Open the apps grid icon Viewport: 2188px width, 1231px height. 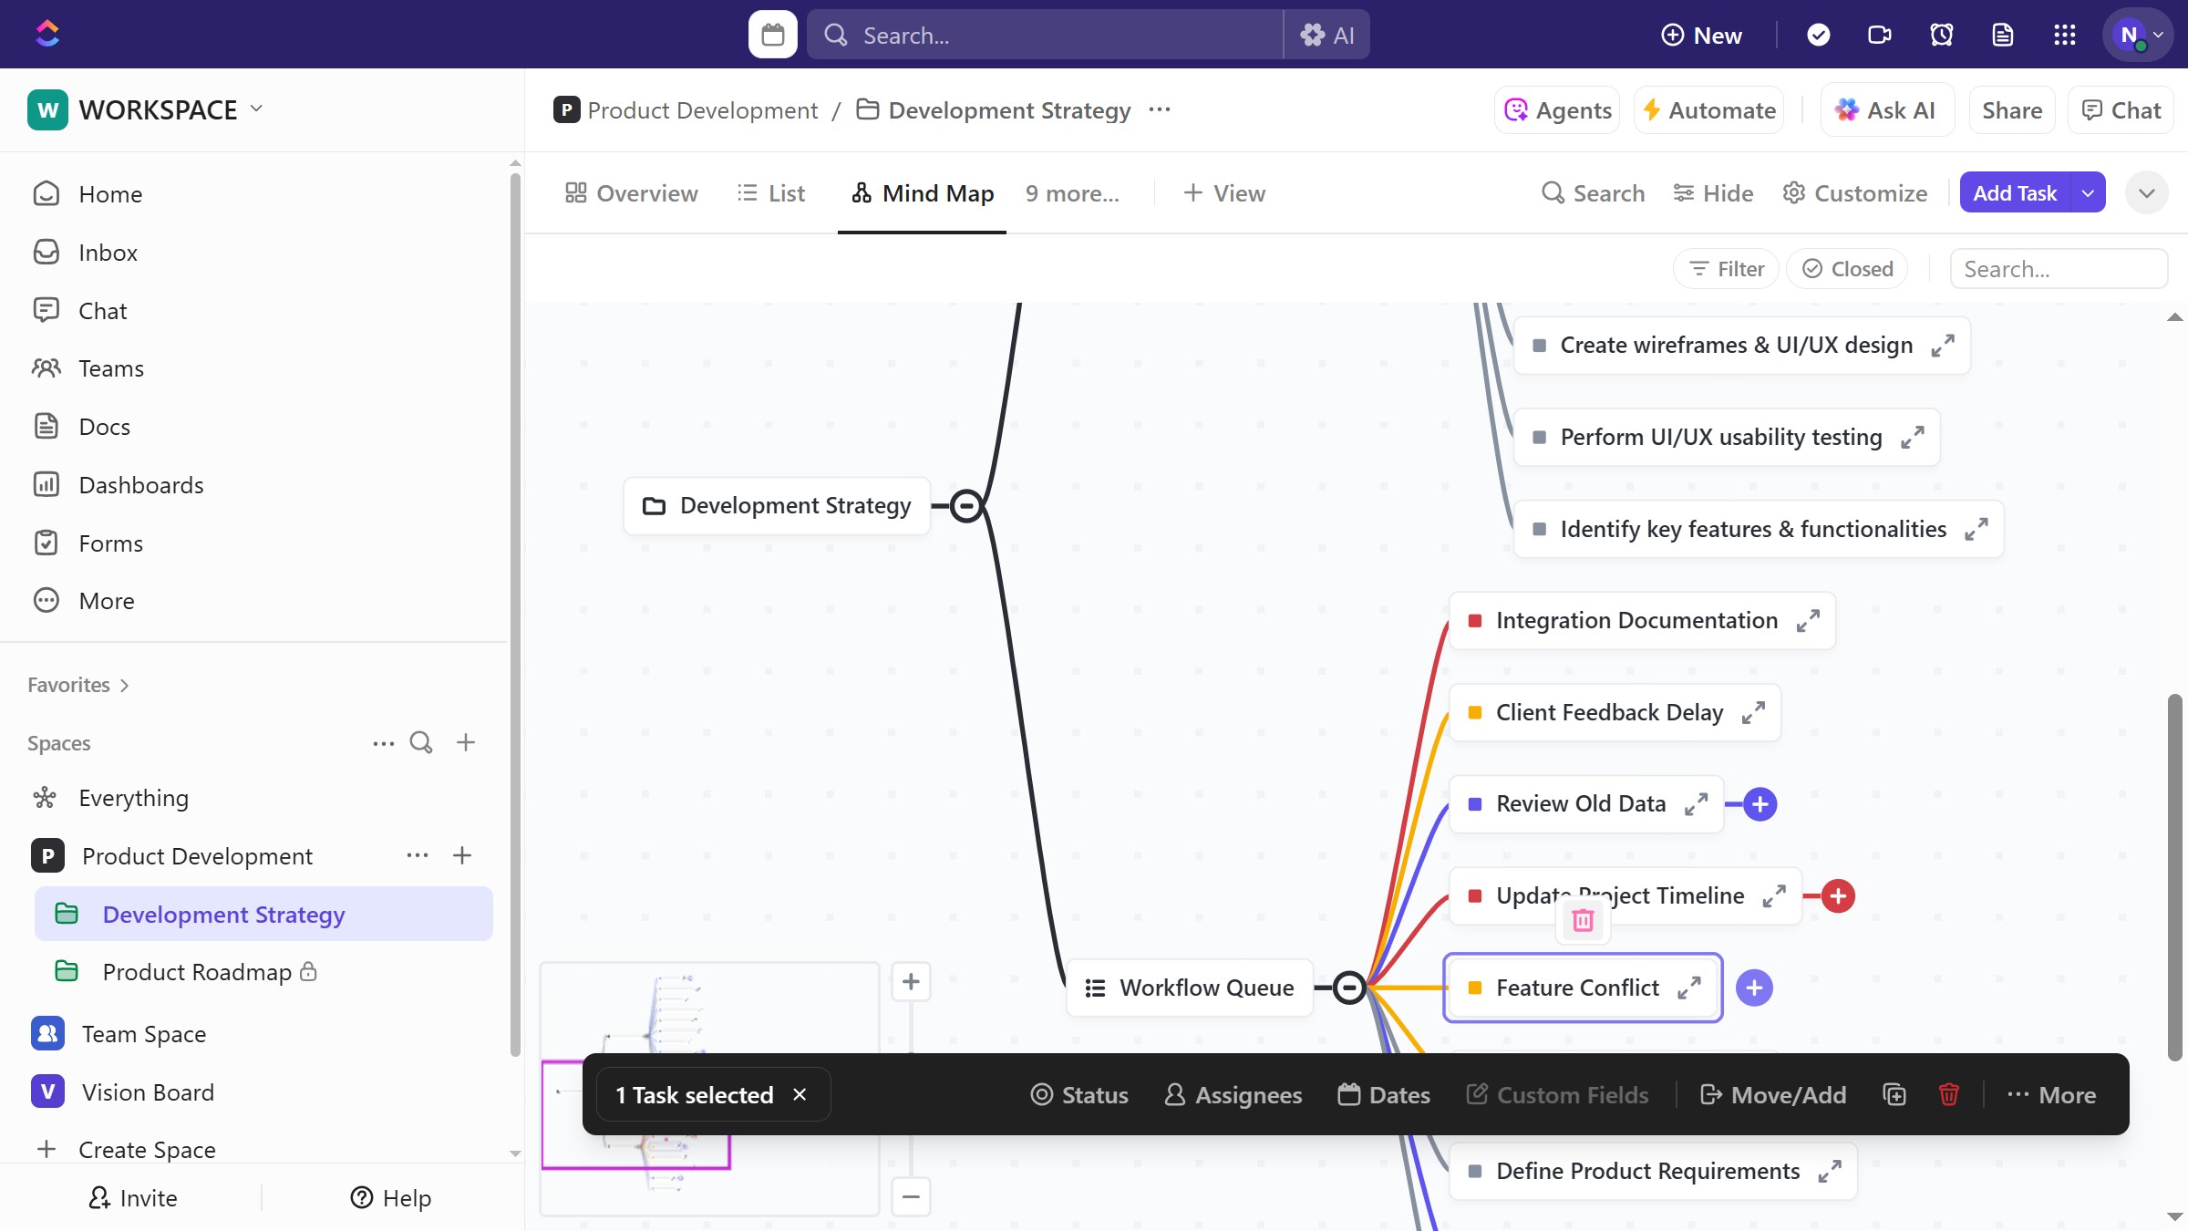click(2064, 35)
